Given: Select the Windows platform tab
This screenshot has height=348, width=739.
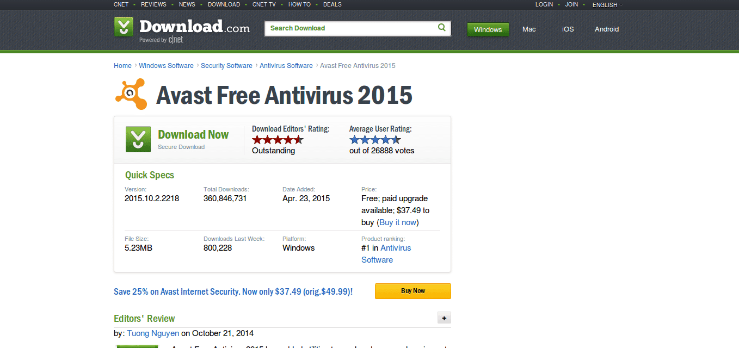Looking at the screenshot, I should click(x=488, y=29).
